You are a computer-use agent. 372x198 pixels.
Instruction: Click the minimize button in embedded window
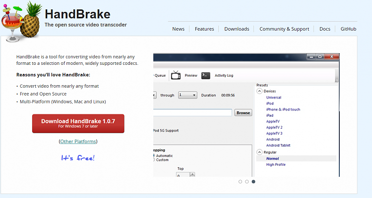(311, 57)
